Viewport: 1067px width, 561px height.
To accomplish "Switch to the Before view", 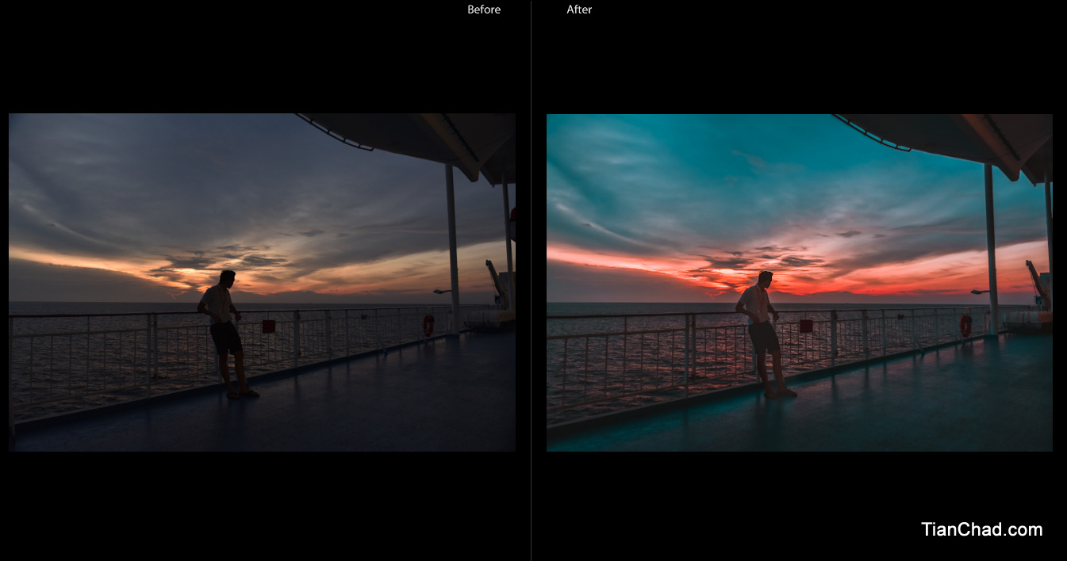I will (484, 10).
